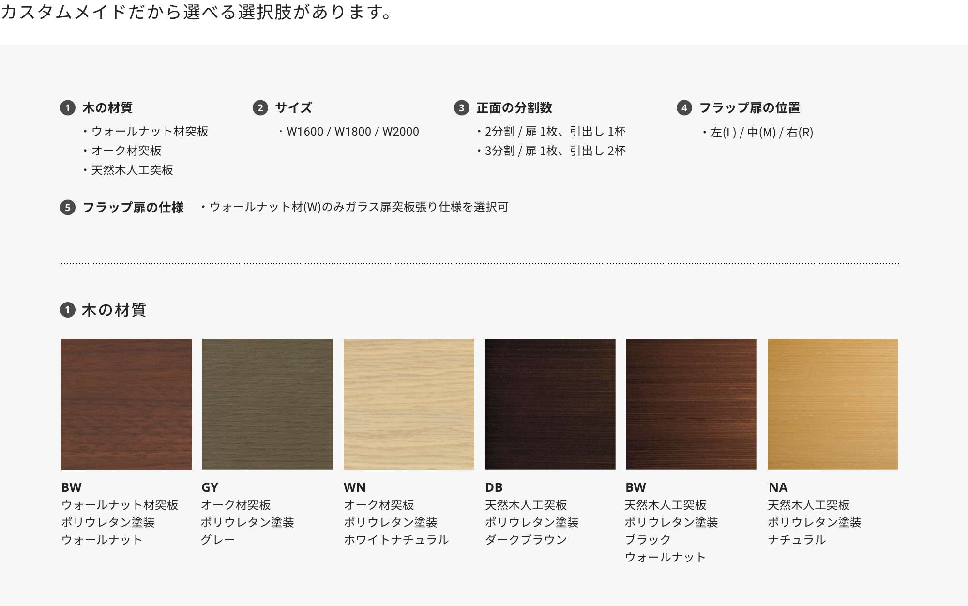The image size is (968, 606).
Task: Select the walnut BW wood swatch
Action: coord(126,404)
